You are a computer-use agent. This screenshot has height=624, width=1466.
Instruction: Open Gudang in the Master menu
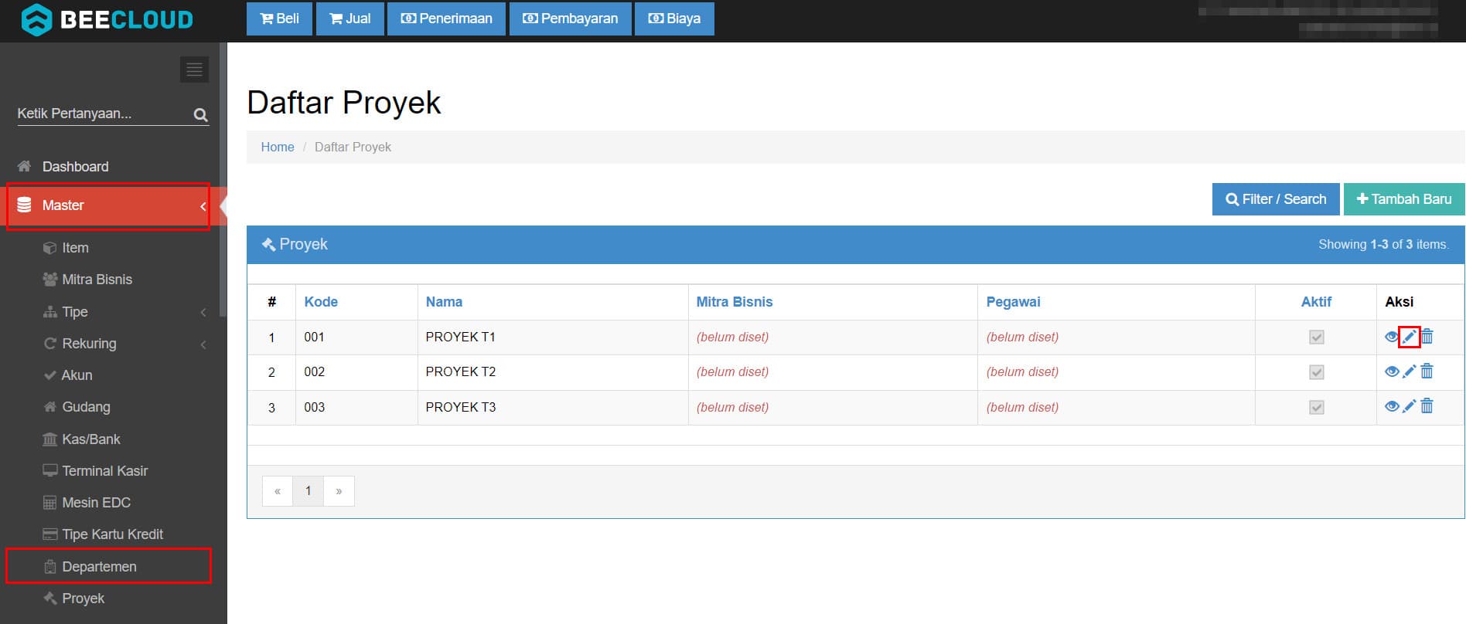pyautogui.click(x=86, y=407)
